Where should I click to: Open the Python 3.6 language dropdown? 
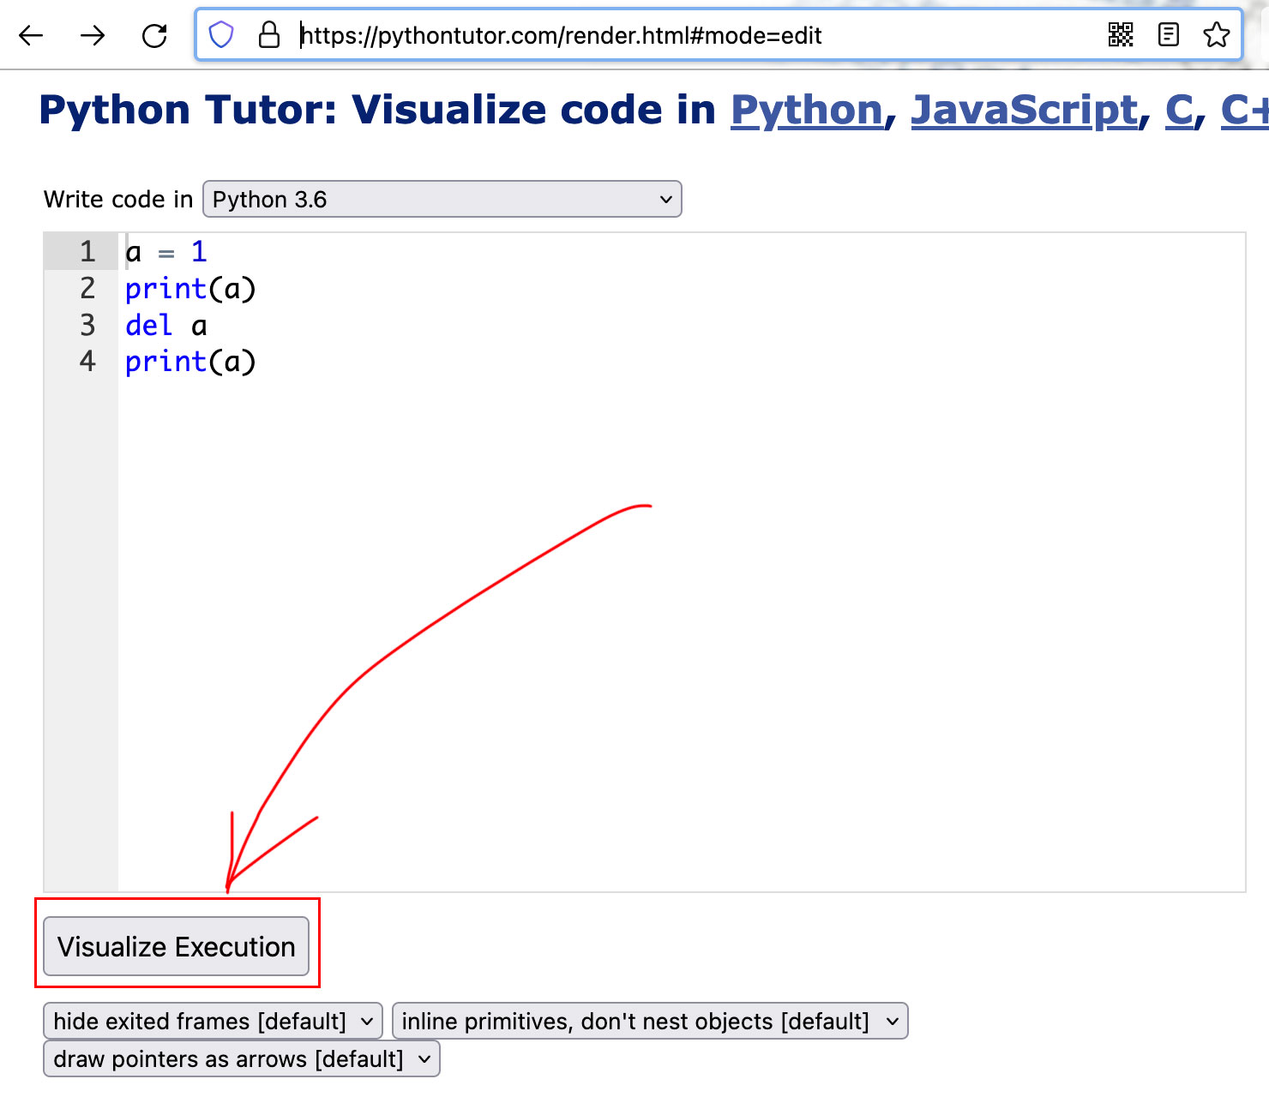[442, 199]
